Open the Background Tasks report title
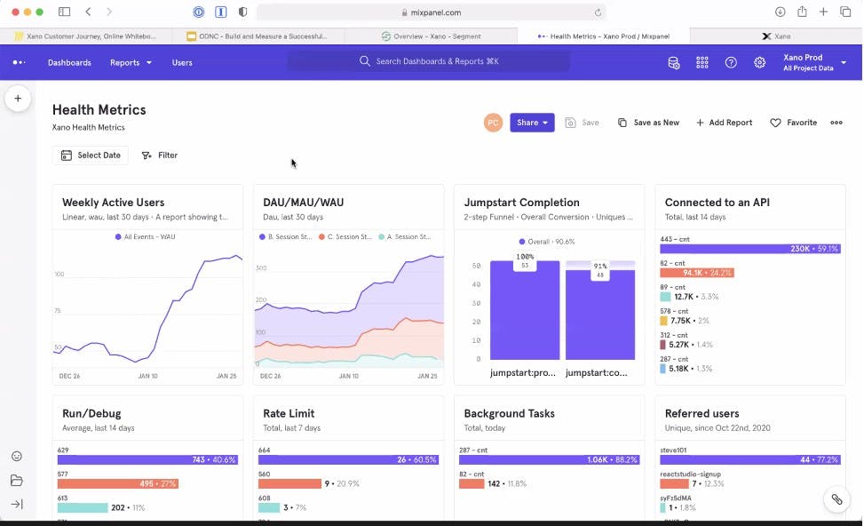The width and height of the screenshot is (864, 526). click(509, 413)
